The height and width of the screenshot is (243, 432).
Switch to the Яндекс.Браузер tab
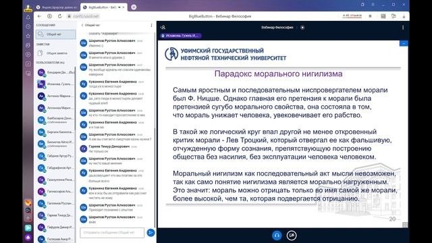(x=57, y=7)
